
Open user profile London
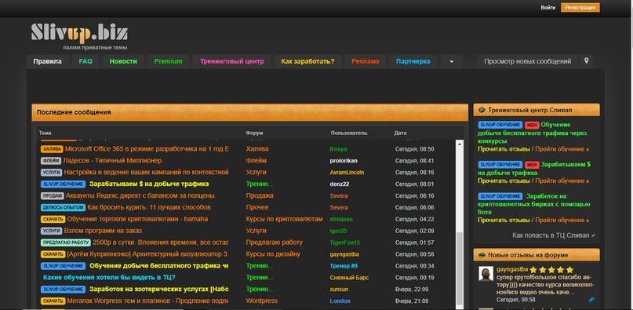tap(340, 301)
